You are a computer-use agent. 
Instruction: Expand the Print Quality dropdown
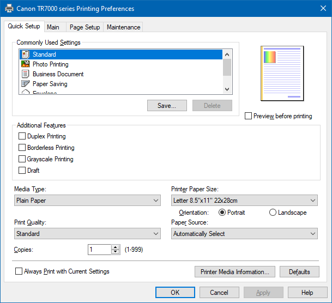[87, 234]
